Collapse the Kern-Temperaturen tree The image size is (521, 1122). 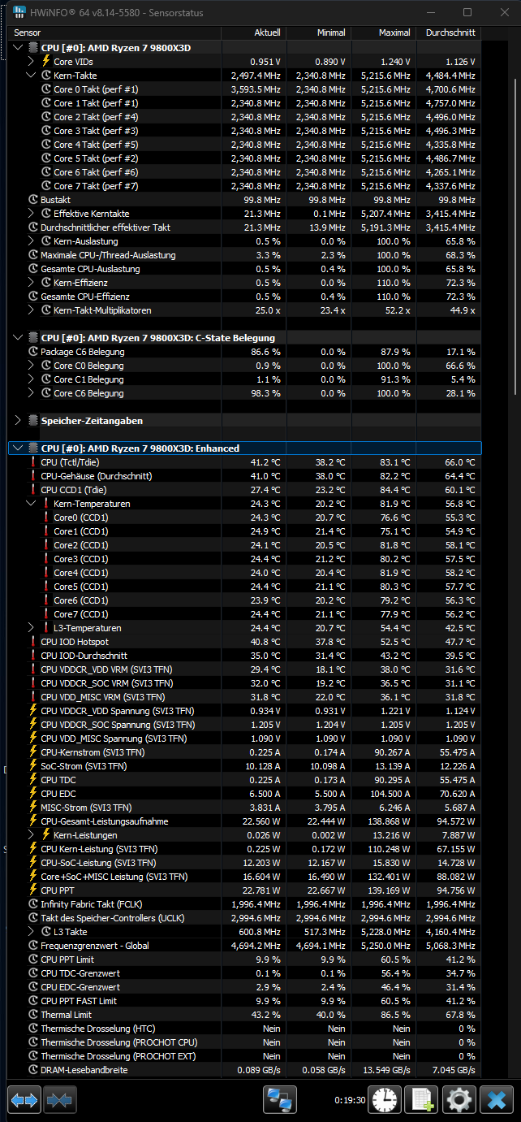pyautogui.click(x=32, y=504)
